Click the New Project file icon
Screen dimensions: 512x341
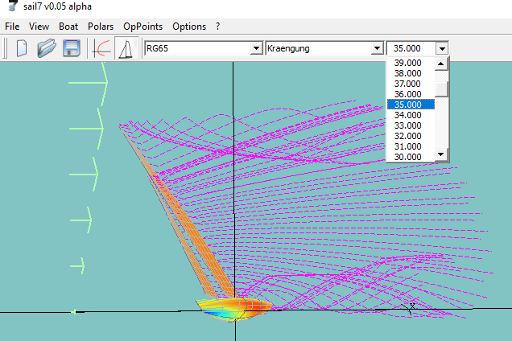(22, 48)
